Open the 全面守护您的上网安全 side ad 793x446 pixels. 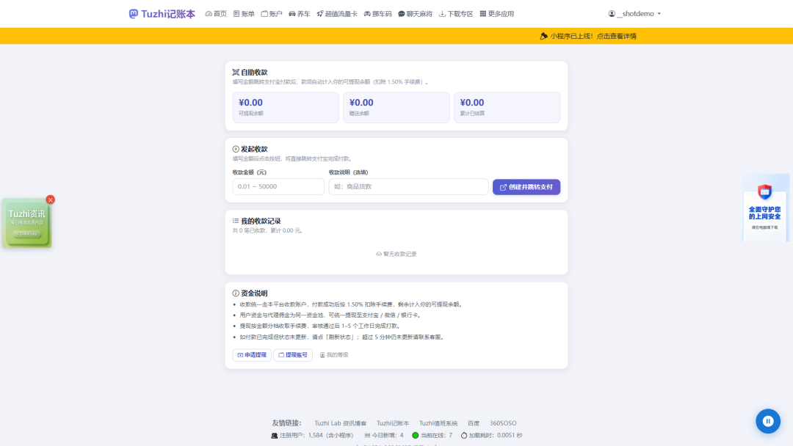[764, 208]
